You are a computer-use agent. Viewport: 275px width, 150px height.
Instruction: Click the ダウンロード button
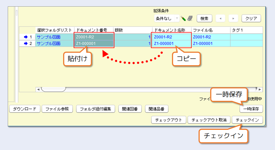point(25,109)
